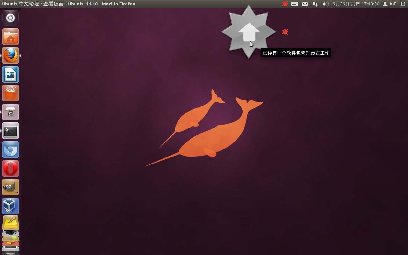Open the sticky notes launcher icon
This screenshot has height=255, width=408.
11,222
